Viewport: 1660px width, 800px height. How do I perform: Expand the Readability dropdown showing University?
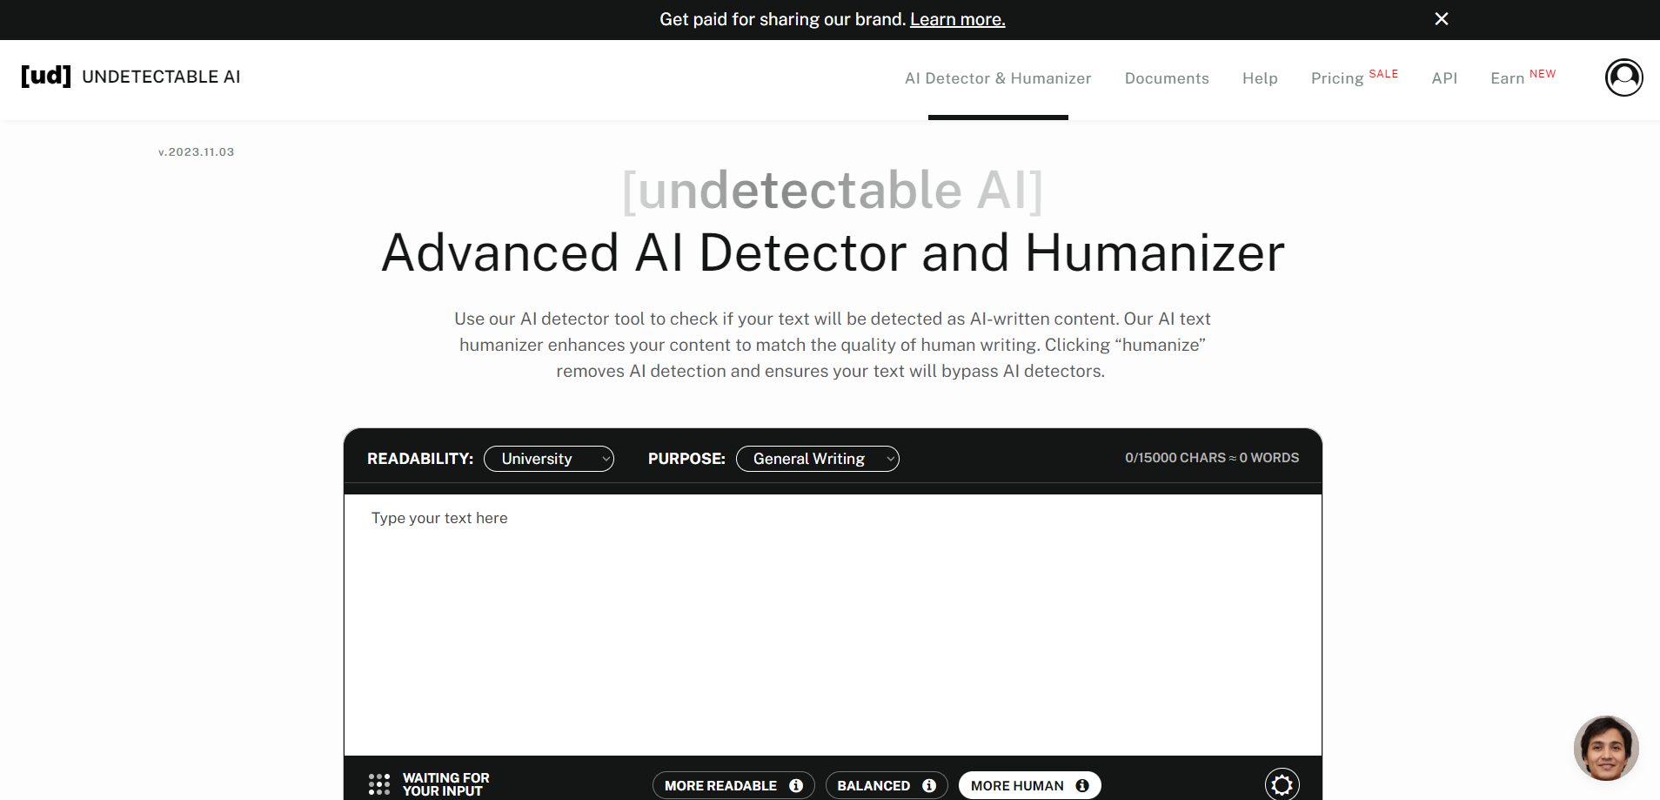tap(549, 459)
